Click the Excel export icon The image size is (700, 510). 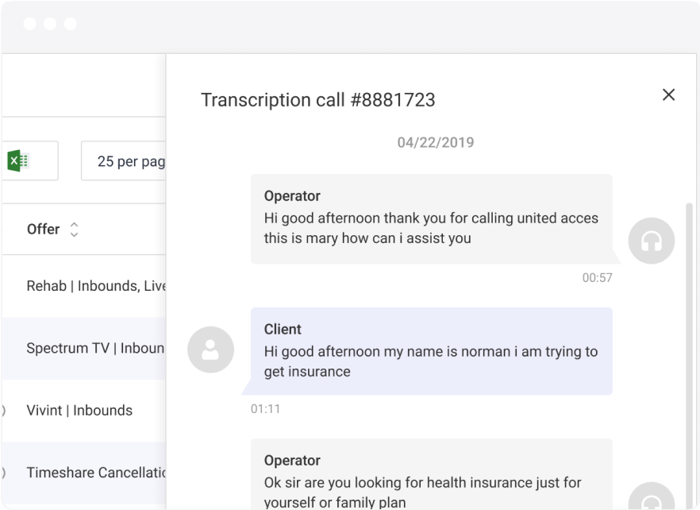tap(18, 160)
